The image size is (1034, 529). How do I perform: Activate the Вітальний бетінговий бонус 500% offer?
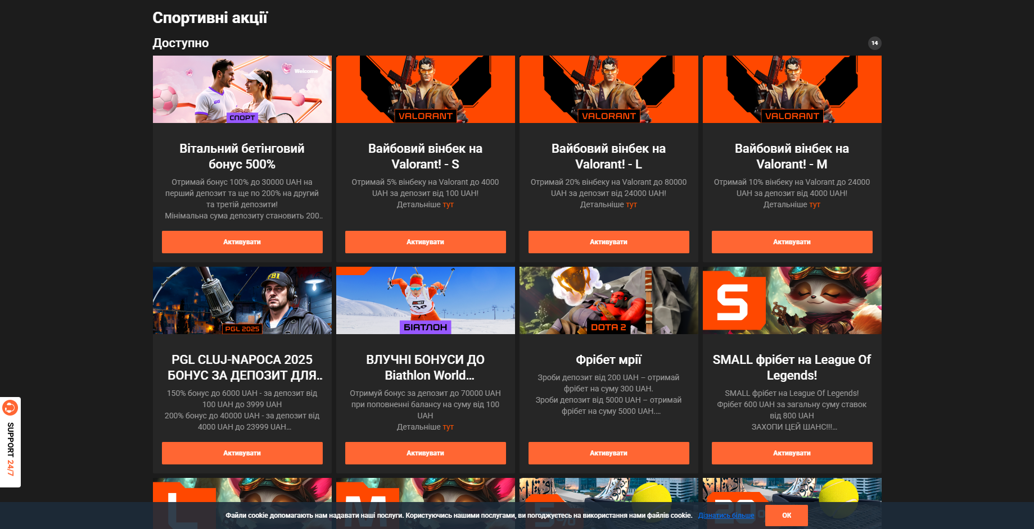[242, 242]
